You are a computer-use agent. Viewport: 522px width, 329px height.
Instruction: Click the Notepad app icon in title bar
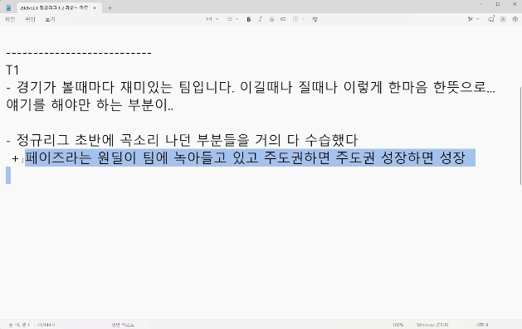pyautogui.click(x=8, y=7)
